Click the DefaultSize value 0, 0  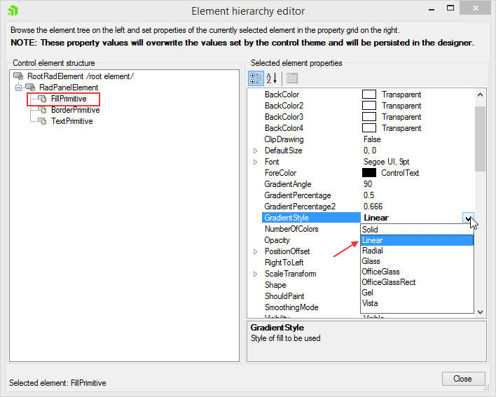(x=370, y=151)
